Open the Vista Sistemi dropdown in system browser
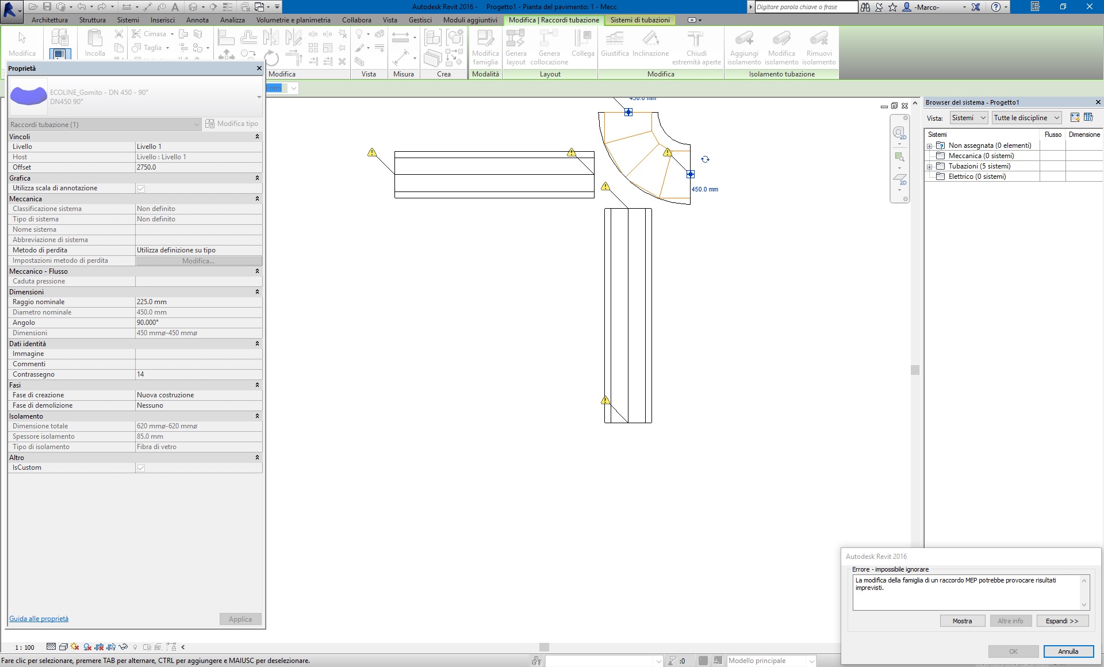The width and height of the screenshot is (1104, 667). tap(968, 118)
